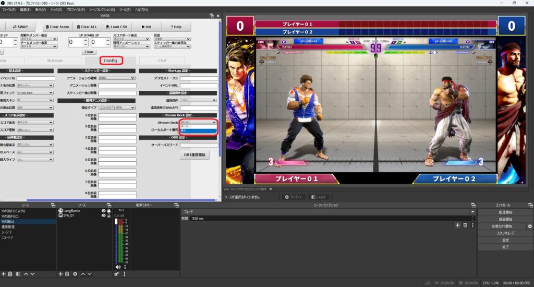Toggle visibility of SF6_01 source
The width and height of the screenshot is (534, 287).
[x=104, y=216]
